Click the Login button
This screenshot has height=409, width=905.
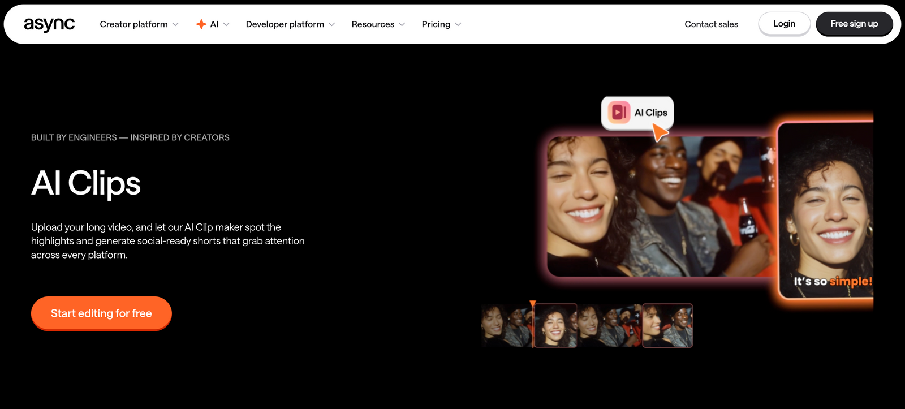(784, 24)
